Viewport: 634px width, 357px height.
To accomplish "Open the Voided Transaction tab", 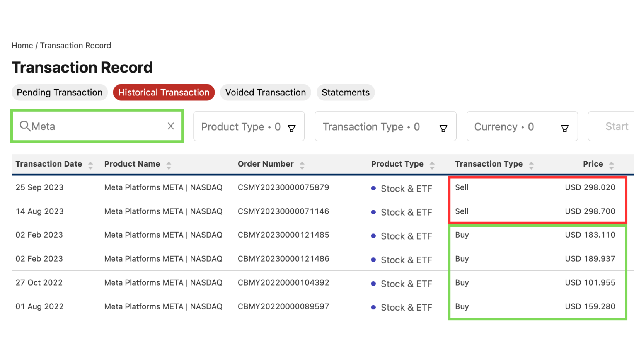I will [266, 92].
